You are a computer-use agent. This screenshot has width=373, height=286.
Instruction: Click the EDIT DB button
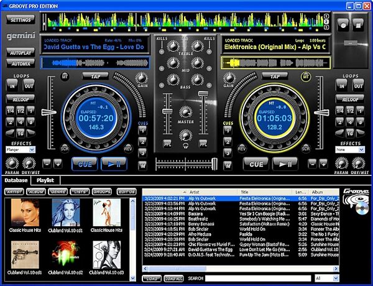click(127, 191)
